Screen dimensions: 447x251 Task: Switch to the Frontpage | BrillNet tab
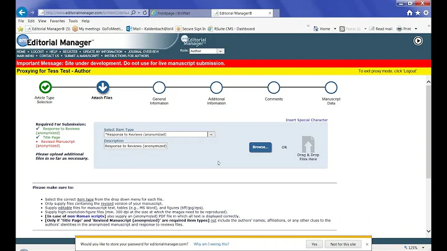click(x=181, y=13)
